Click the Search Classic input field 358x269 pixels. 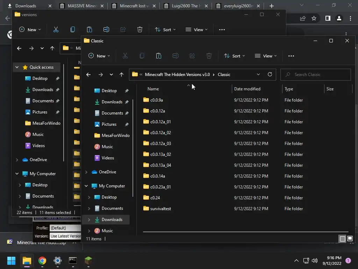[316, 75]
